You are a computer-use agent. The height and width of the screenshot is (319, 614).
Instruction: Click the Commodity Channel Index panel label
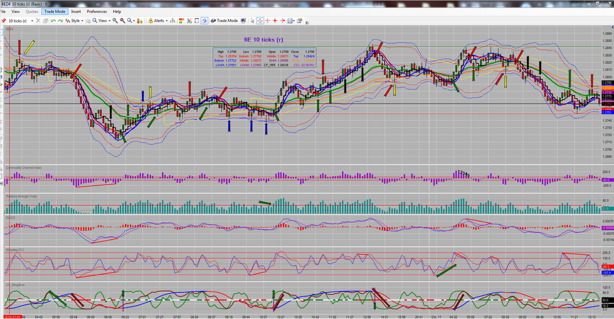click(x=24, y=168)
